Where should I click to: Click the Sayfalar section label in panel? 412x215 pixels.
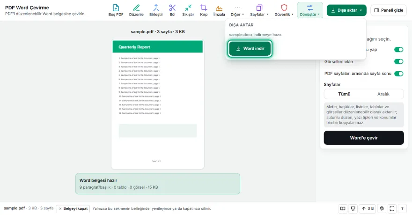pos(332,84)
